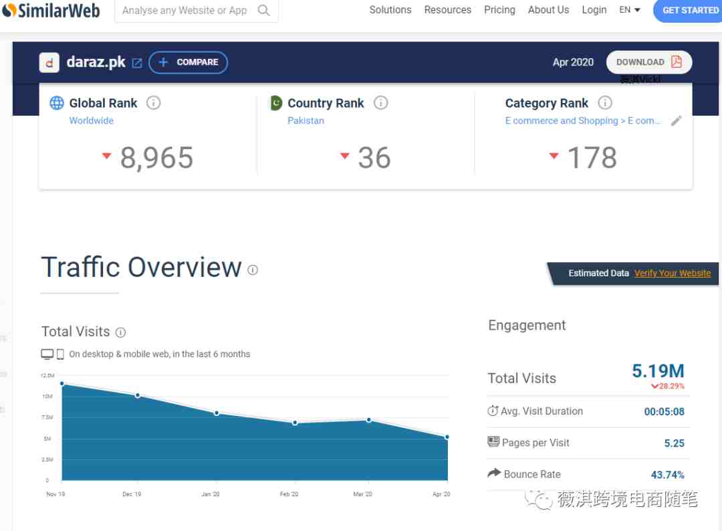Screen dimensions: 722x531
Task: Open Category Rank info icon
Action: pyautogui.click(x=605, y=103)
